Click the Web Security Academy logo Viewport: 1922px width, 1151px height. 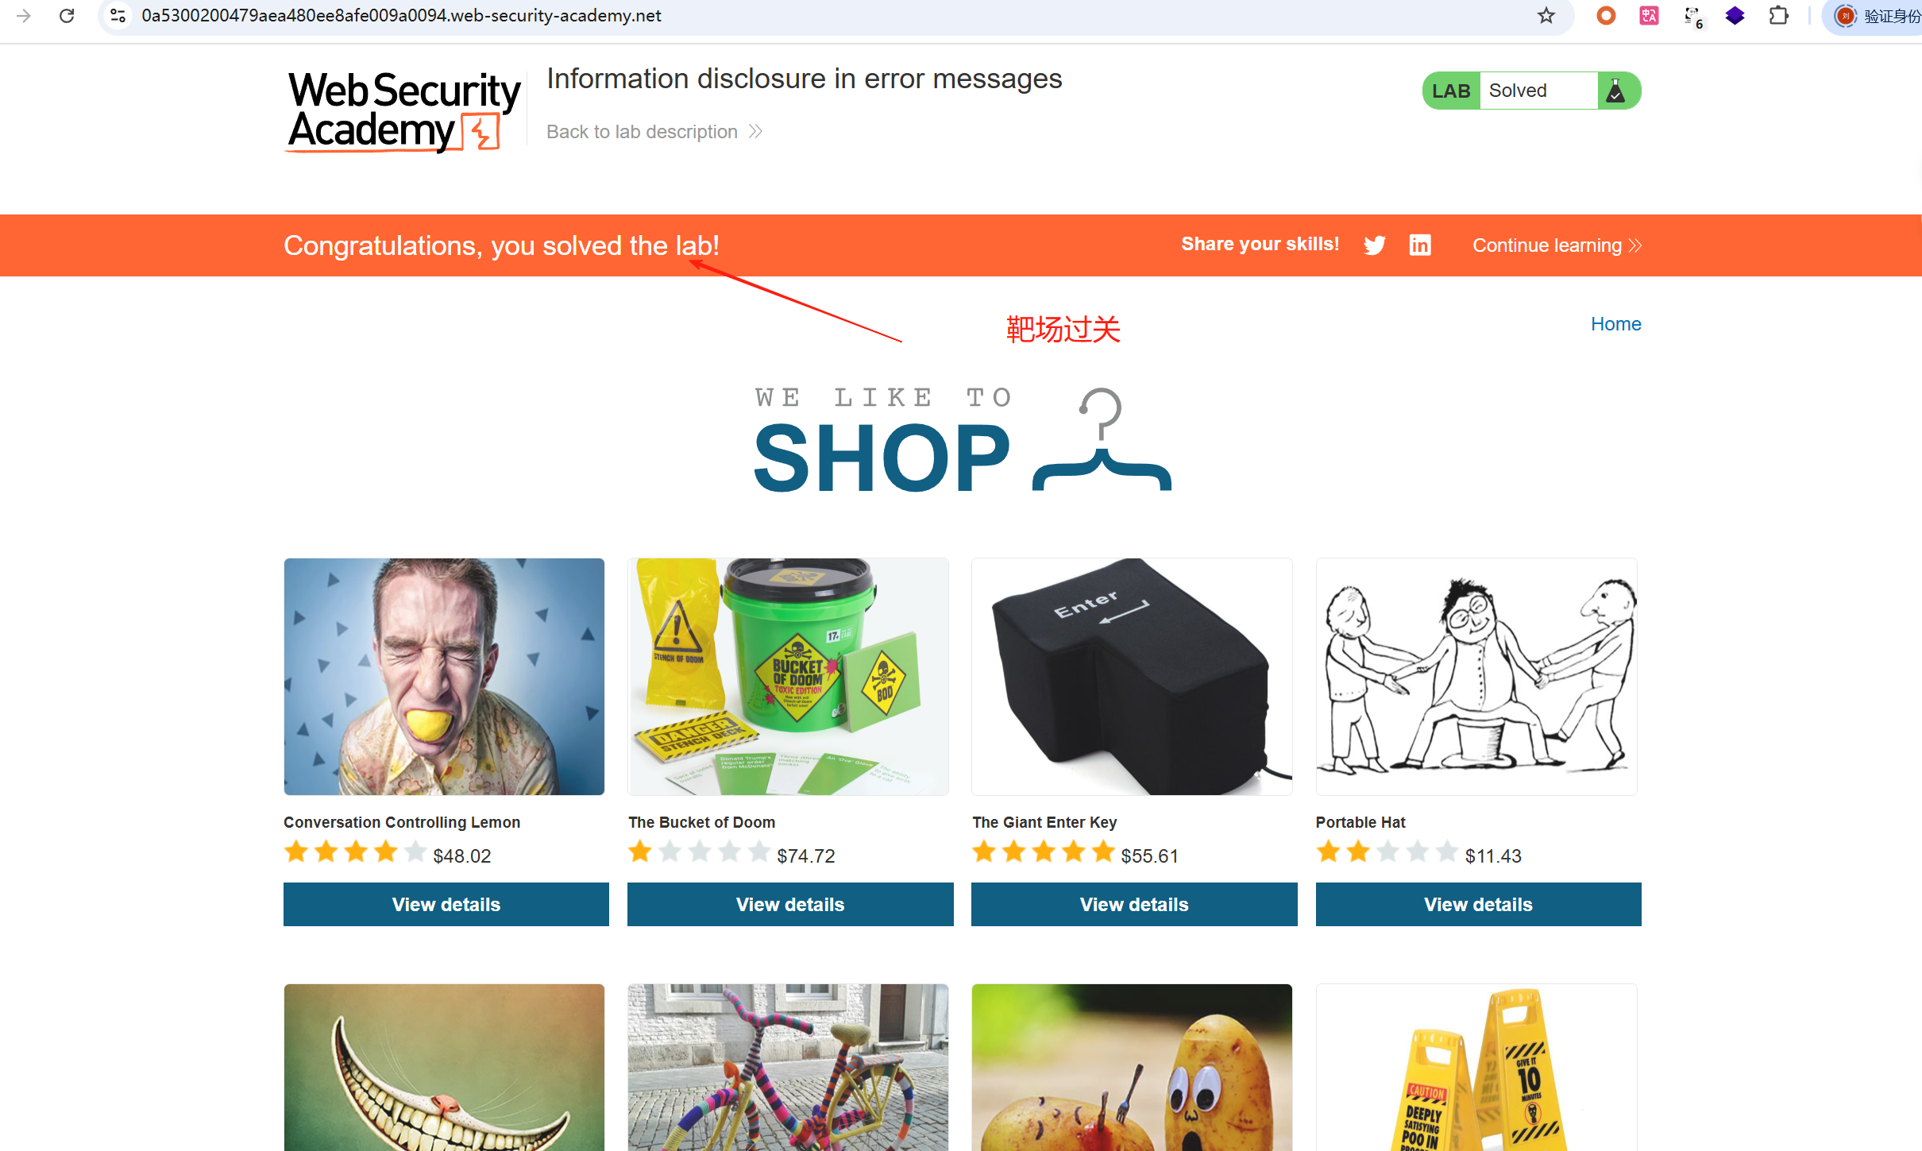point(403,110)
